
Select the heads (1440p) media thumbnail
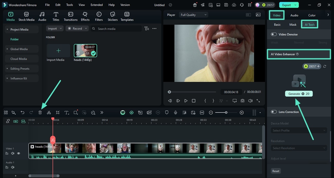coord(85,51)
